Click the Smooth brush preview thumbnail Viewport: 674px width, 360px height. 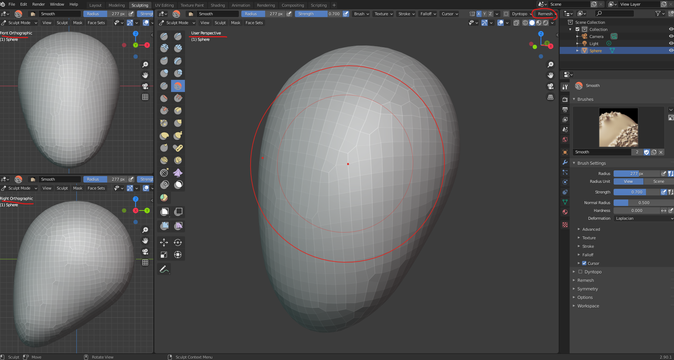[x=618, y=127]
